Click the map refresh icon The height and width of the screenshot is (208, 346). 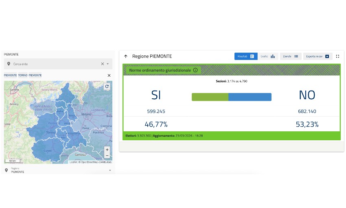[107, 86]
